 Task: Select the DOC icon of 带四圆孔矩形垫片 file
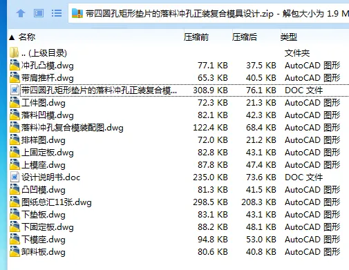pyautogui.click(x=15, y=90)
